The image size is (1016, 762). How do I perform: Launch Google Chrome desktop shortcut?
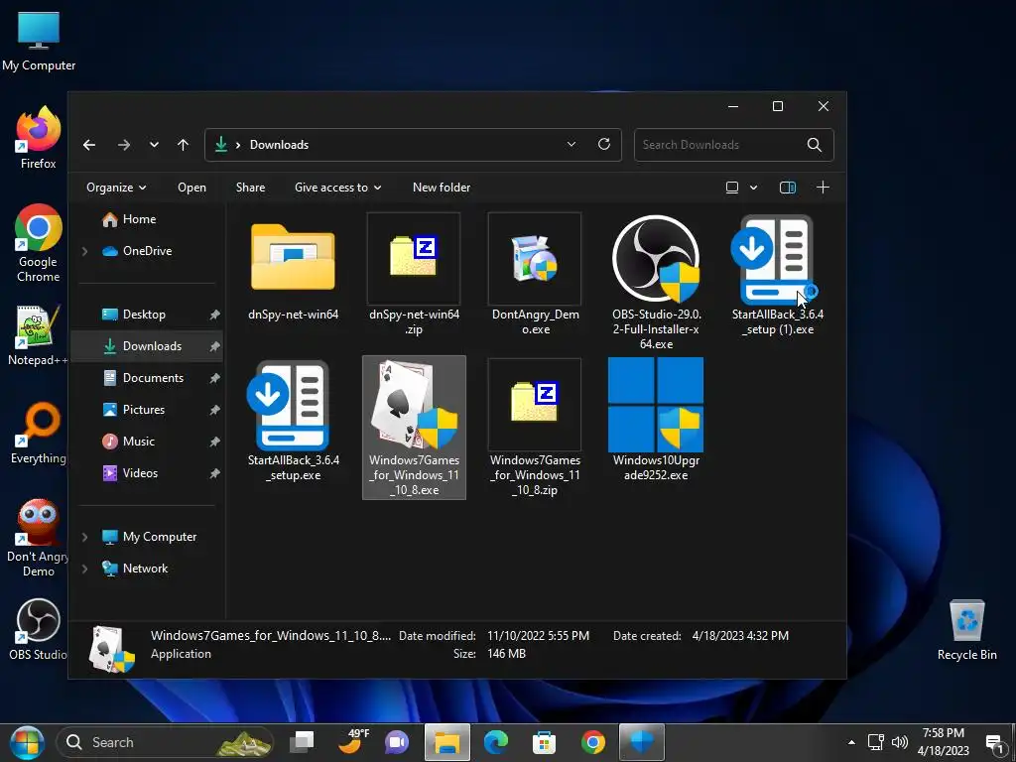click(x=39, y=243)
